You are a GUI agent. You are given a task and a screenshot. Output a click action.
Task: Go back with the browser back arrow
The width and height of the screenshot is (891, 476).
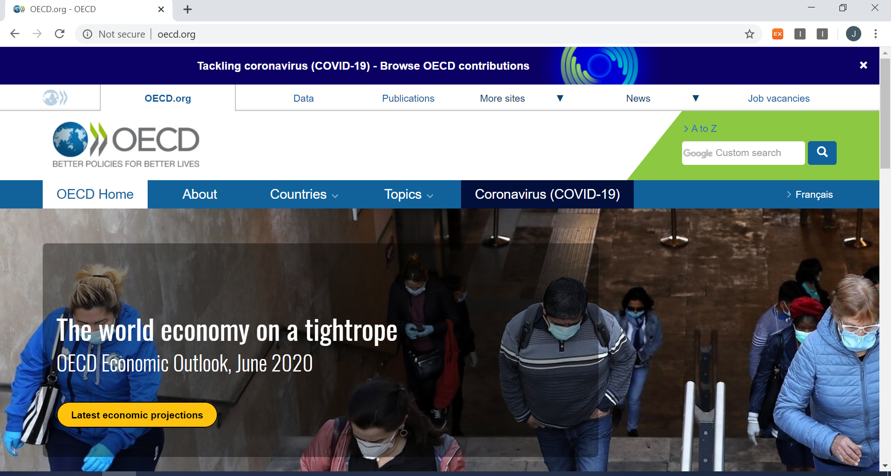pos(15,34)
